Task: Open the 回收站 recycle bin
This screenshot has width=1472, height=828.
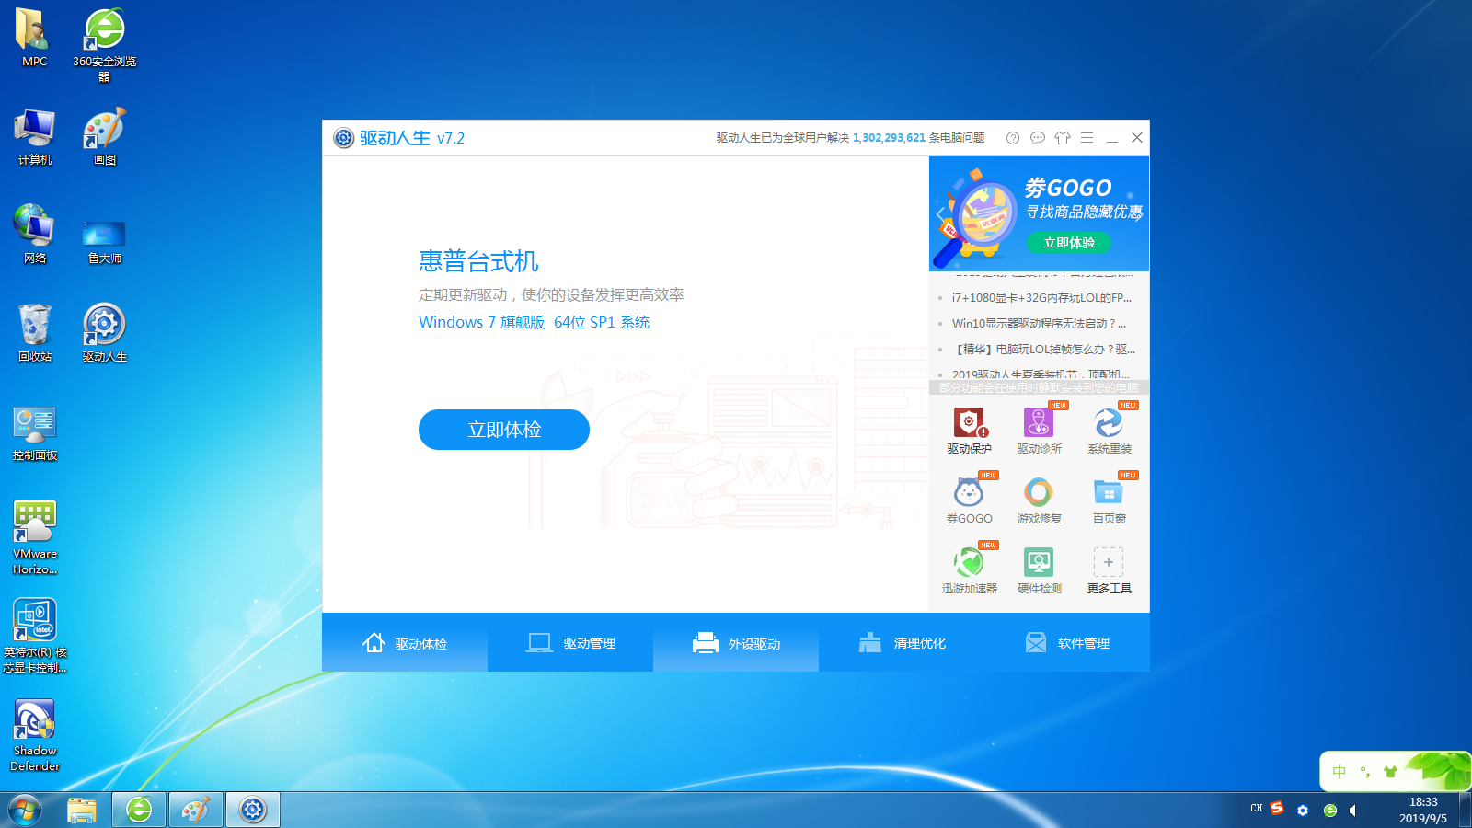Action: point(34,333)
